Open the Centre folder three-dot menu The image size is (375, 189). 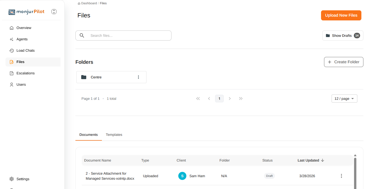(138, 77)
